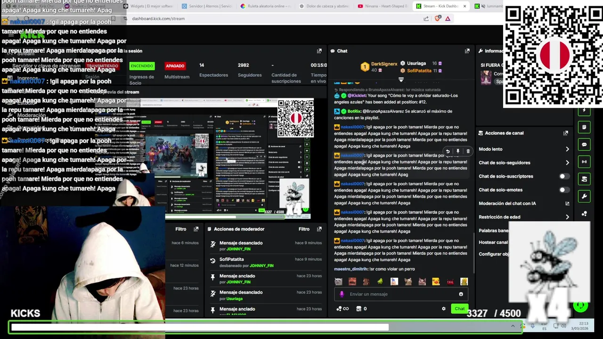Click the Brave Rewards triangle icon
The image size is (603, 339).
pos(448,18)
